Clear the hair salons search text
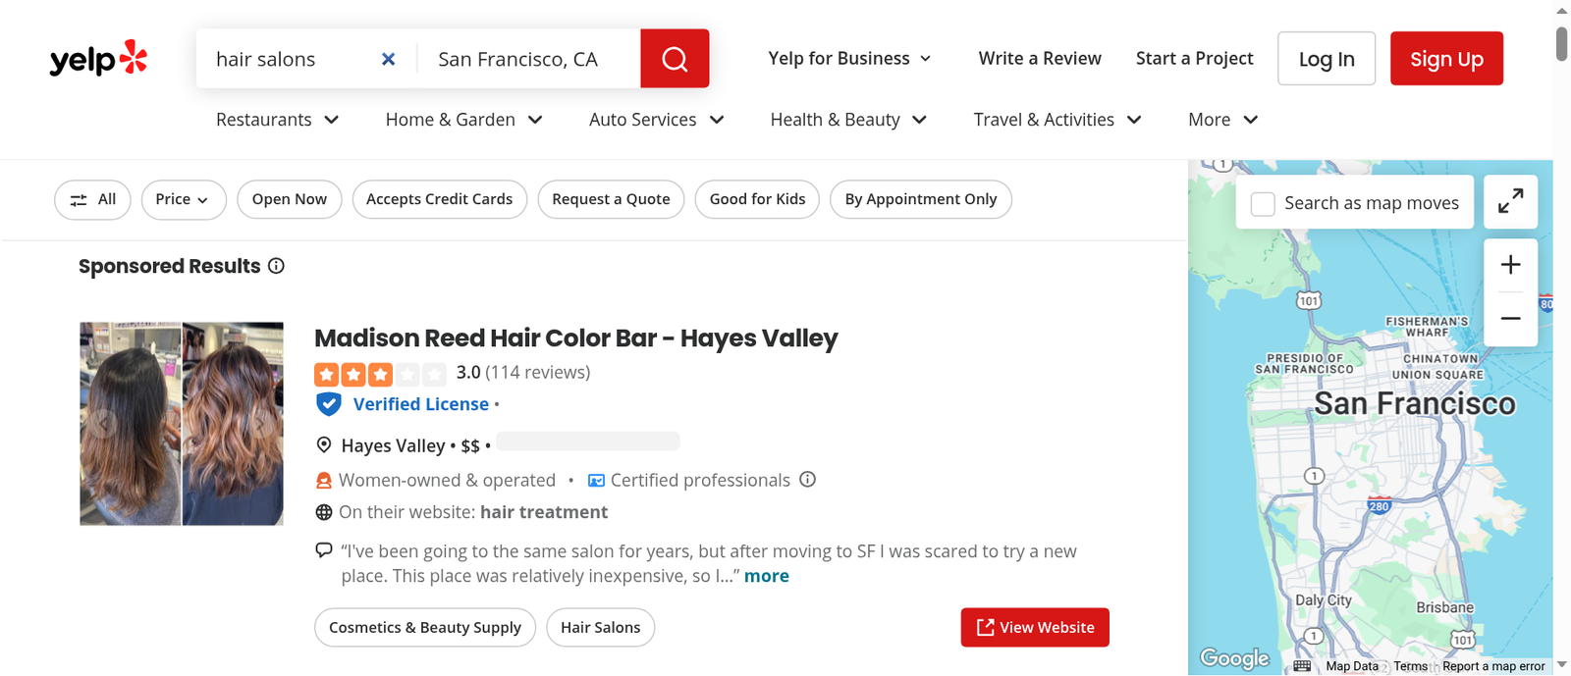 coord(389,59)
